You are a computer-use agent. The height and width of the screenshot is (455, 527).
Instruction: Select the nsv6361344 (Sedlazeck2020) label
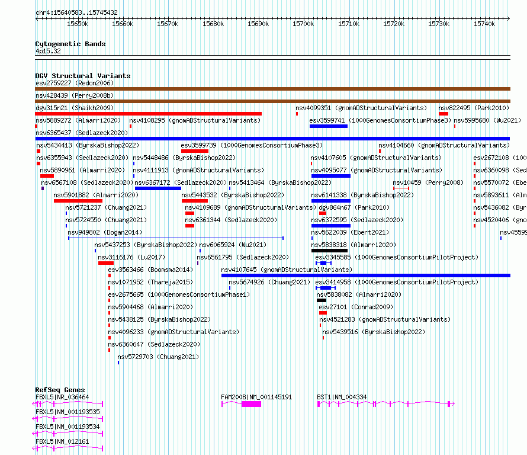click(232, 220)
